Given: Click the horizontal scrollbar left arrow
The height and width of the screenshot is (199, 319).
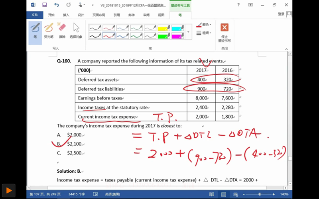Looking at the screenshot, I should pyautogui.click(x=29, y=188).
